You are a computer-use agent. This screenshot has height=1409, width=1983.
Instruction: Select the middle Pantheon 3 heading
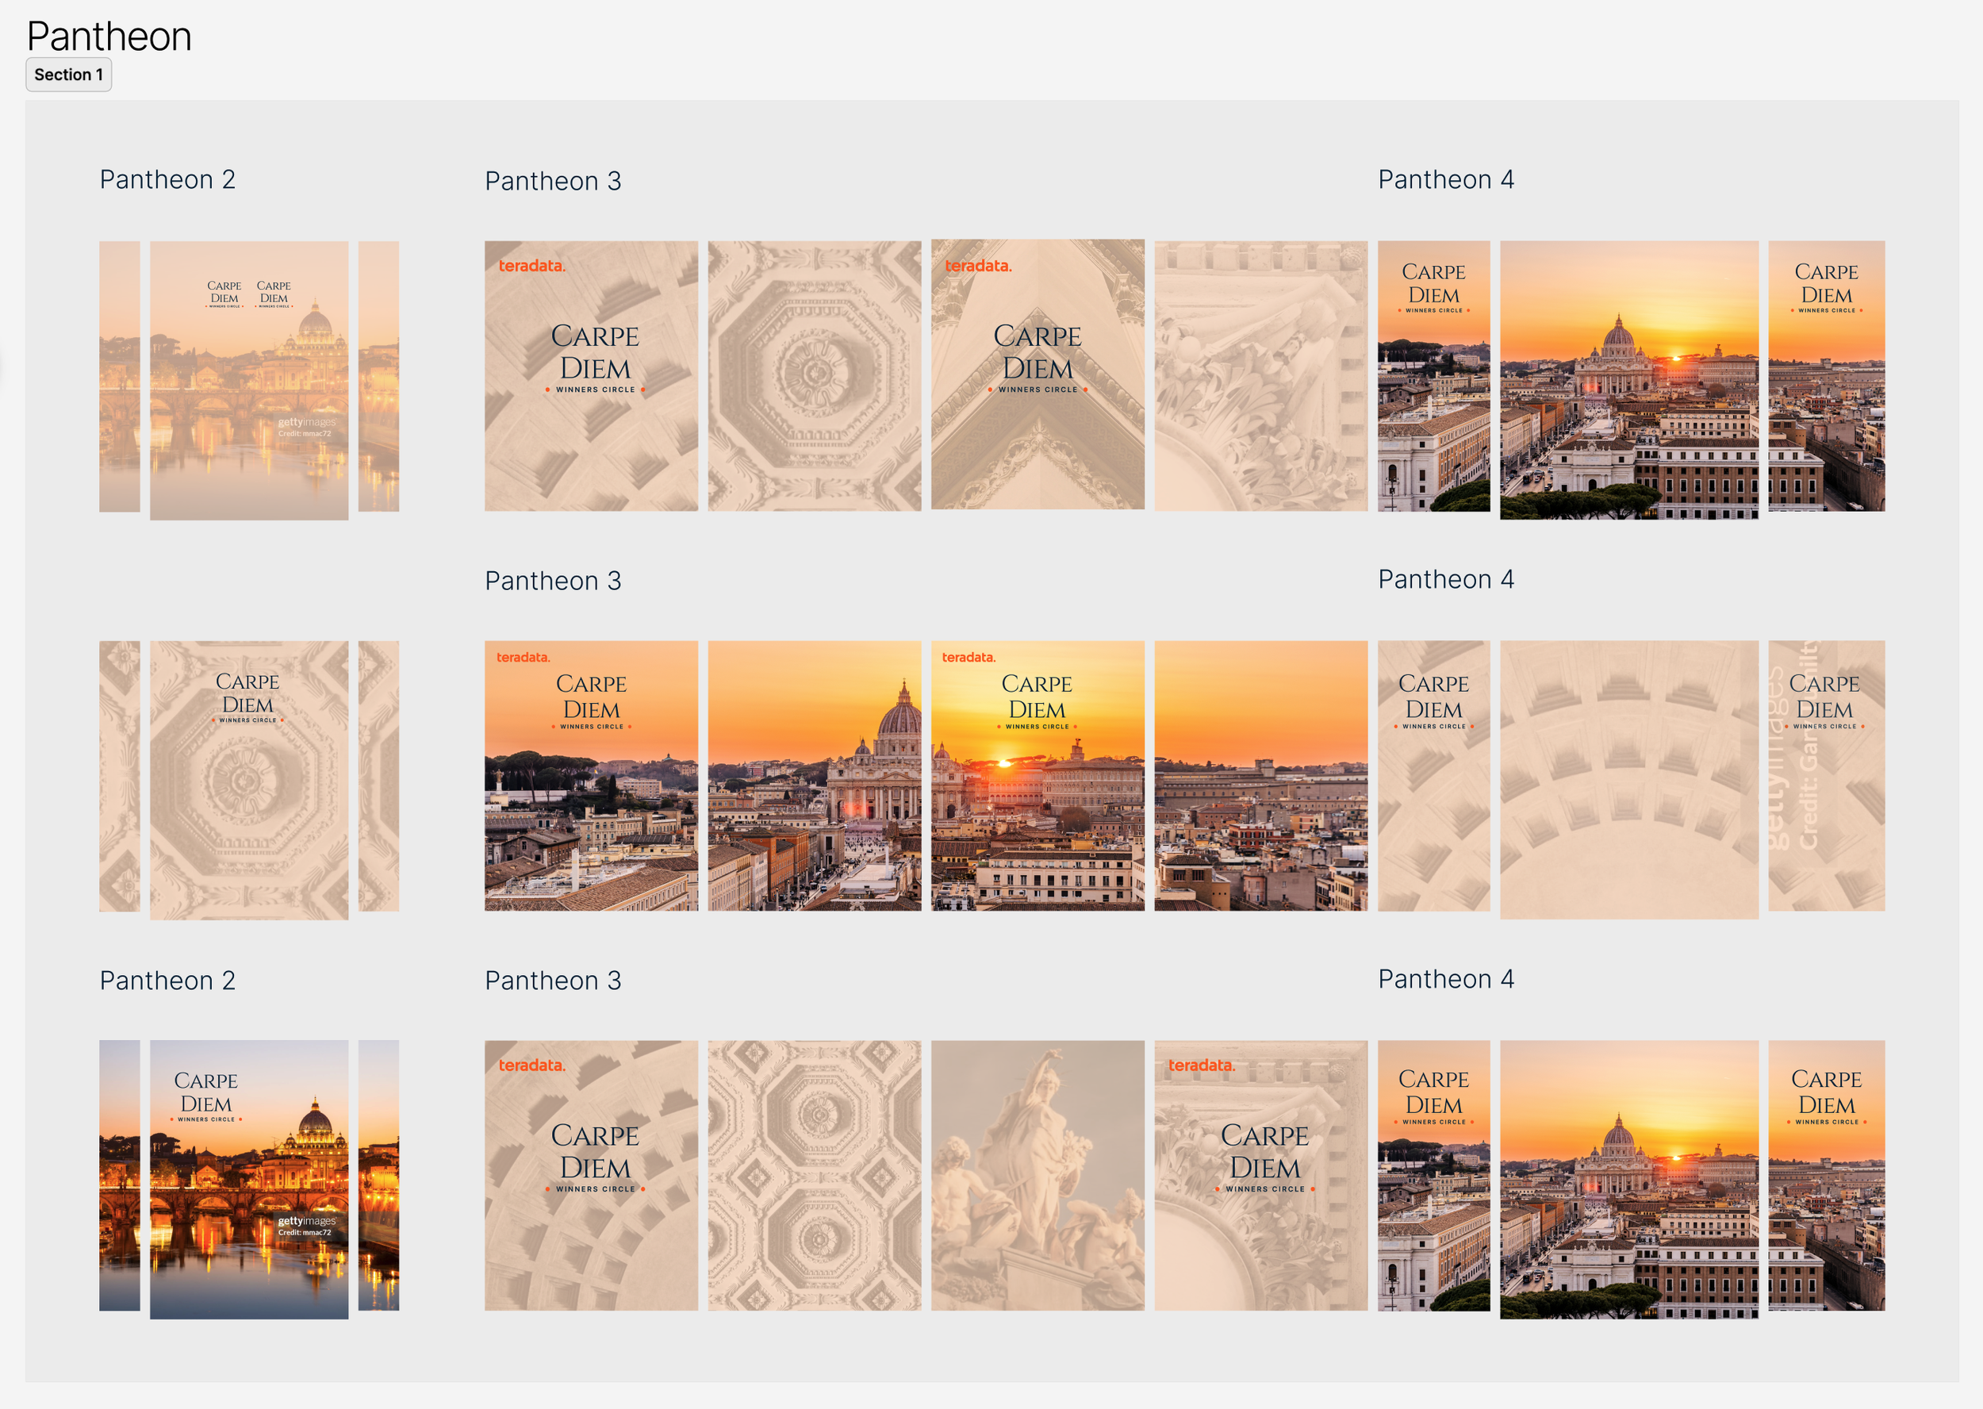[554, 582]
